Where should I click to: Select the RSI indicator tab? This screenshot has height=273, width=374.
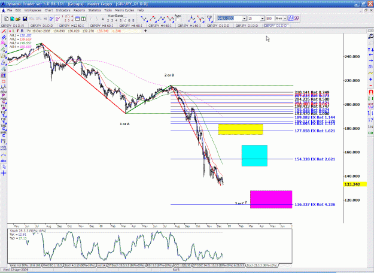point(160,265)
